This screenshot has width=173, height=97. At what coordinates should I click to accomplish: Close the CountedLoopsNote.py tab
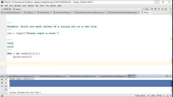point(21,13)
